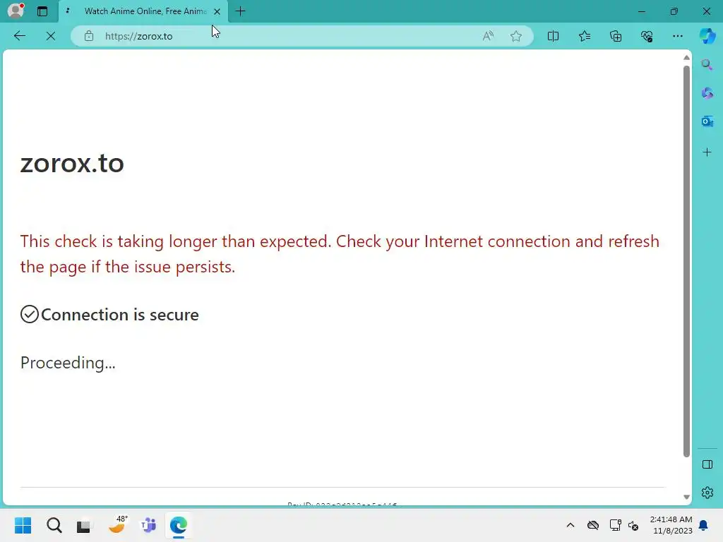
Task: Click the 'Proceeding...' status text
Action: pos(68,363)
